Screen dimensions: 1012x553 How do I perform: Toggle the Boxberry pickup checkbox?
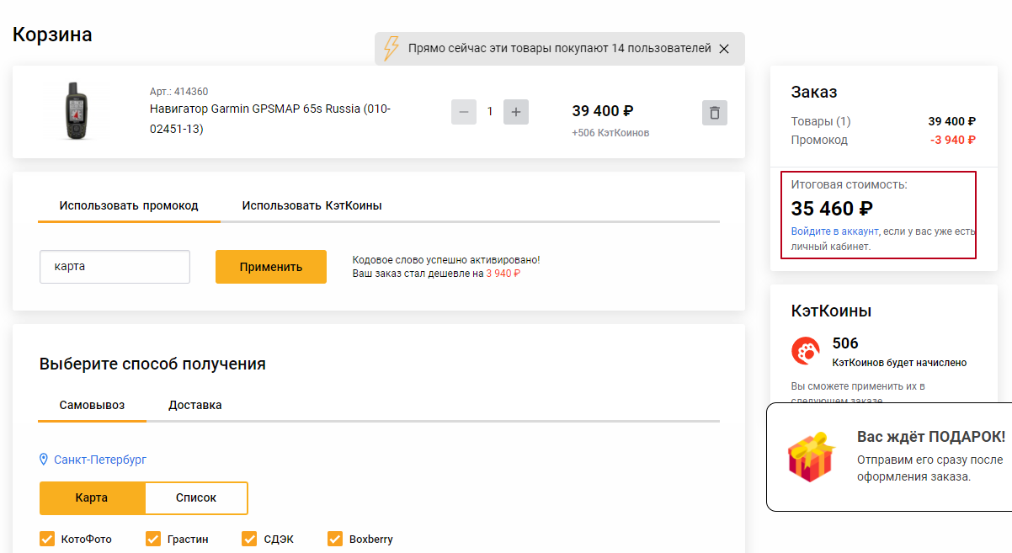click(x=335, y=539)
